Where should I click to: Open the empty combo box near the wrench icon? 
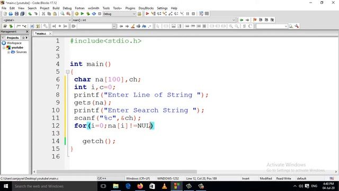pyautogui.click(x=272, y=26)
